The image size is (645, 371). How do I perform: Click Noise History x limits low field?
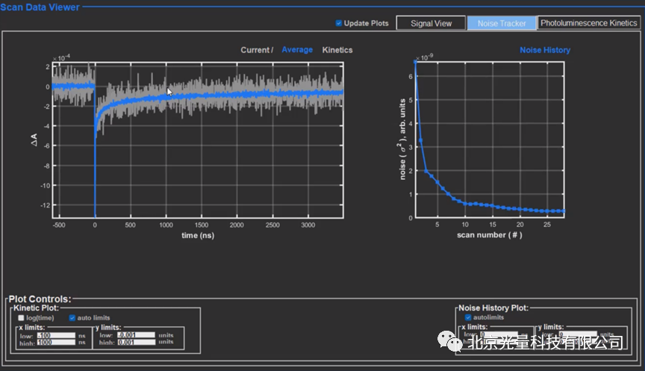499,334
